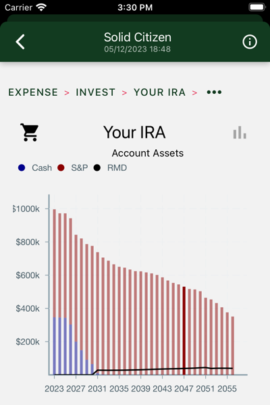
Task: Switch chart view with bar chart icon
Action: [240, 132]
